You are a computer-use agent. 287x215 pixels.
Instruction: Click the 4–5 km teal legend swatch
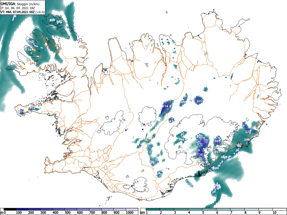(x=195, y=209)
